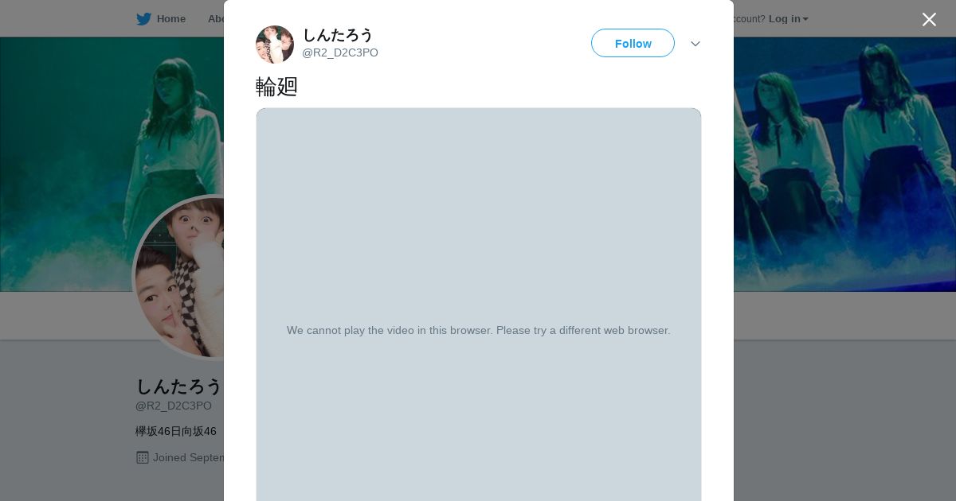This screenshot has width=956, height=501.
Task: Select the bio text 欅坂46日向坂46
Action: click(176, 431)
